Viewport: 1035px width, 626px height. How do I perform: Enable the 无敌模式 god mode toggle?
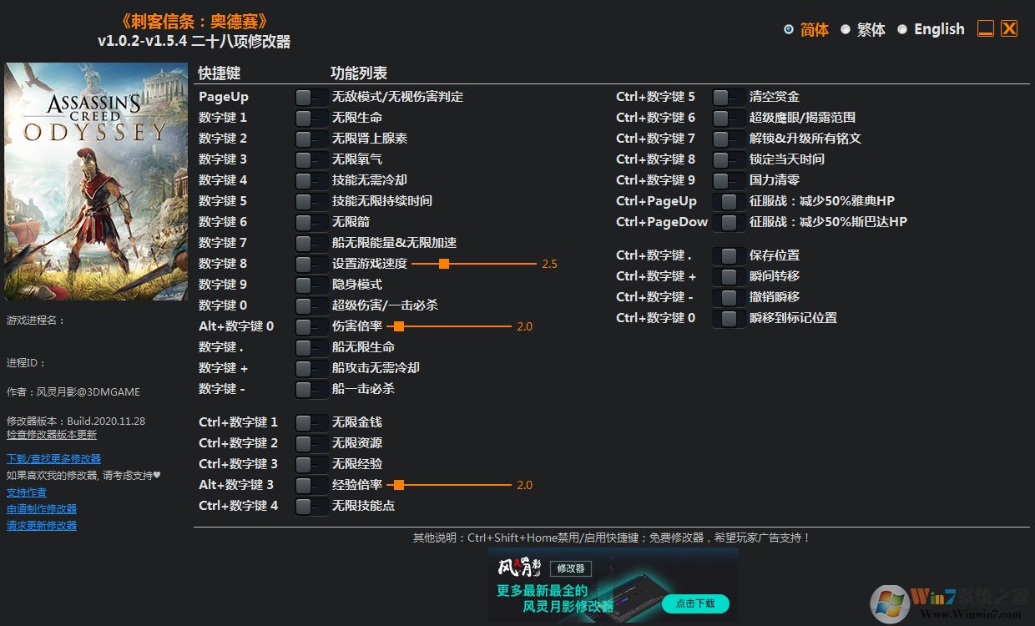[x=310, y=96]
